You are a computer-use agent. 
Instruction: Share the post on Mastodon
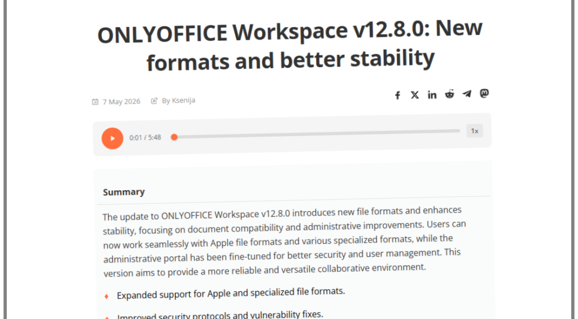tap(484, 93)
